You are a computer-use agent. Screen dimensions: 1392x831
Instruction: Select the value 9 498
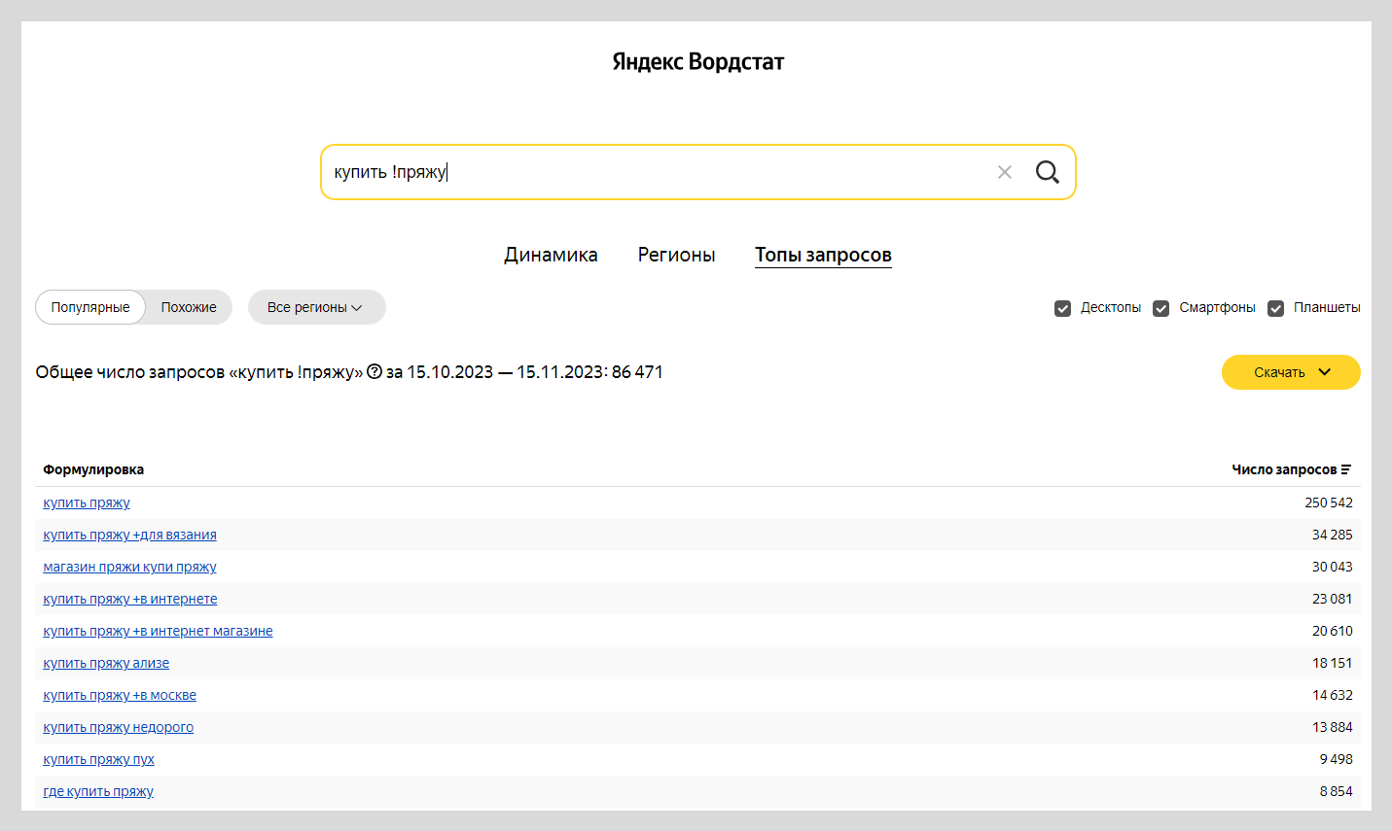[1337, 759]
